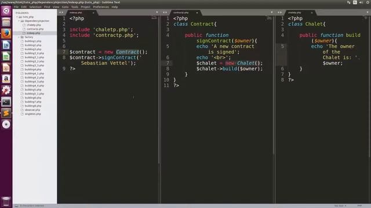371x208 pixels.
Task: Click the minimap of the contractp.php pane
Action: point(269,18)
